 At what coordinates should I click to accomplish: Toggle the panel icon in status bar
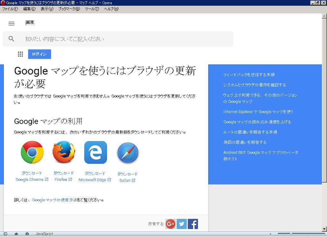pyautogui.click(x=5, y=234)
